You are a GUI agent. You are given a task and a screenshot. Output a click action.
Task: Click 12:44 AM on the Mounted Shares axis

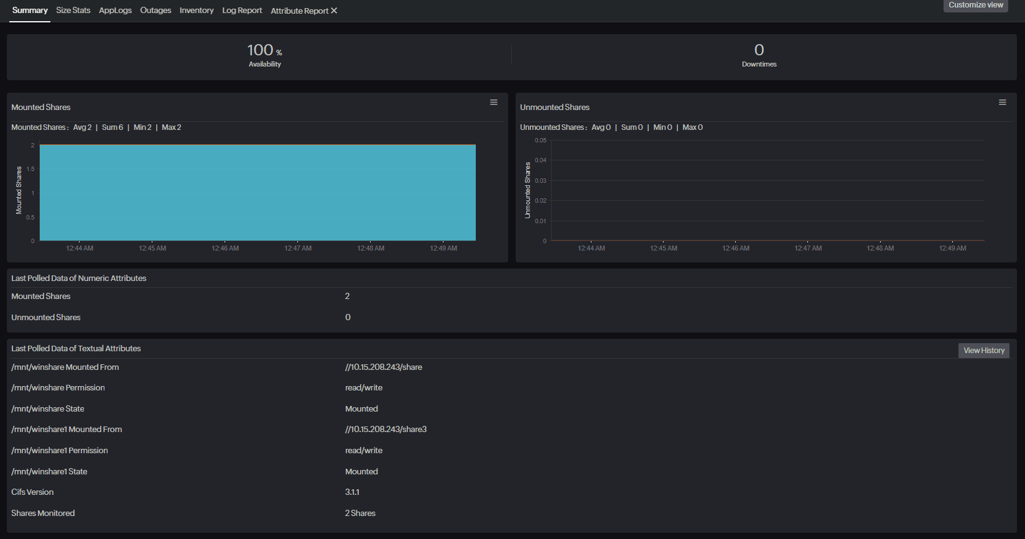pos(80,249)
